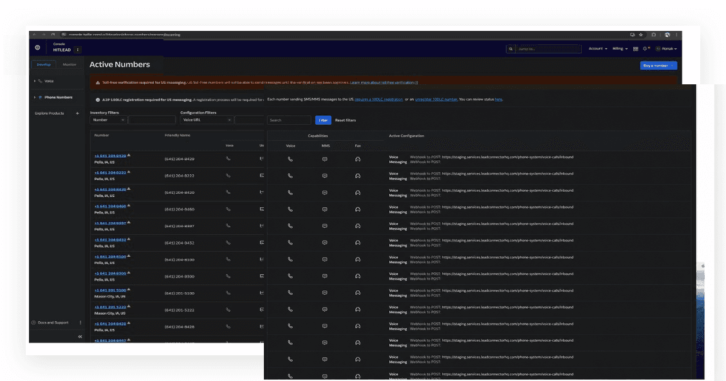Click info icon in A2P 10DLC banner
Screen dimensions: 726x381
point(98,100)
